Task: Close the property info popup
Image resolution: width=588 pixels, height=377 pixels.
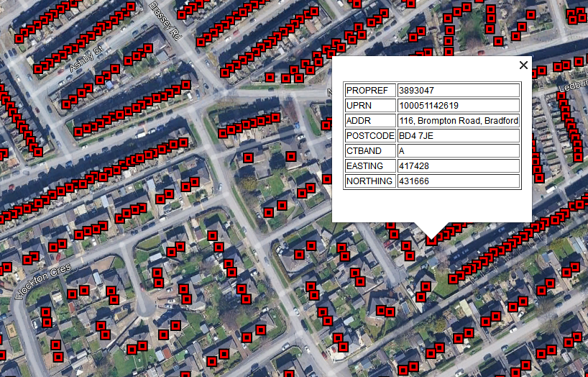Action: pos(523,65)
